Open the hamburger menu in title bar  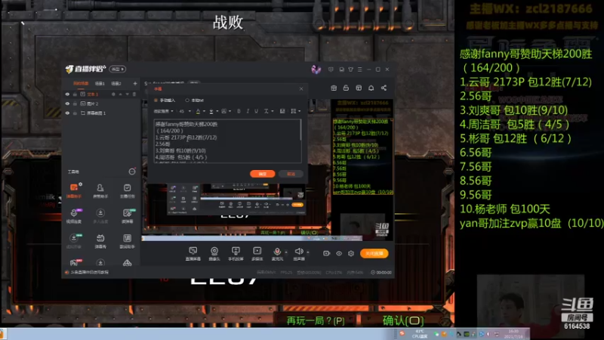[x=360, y=70]
